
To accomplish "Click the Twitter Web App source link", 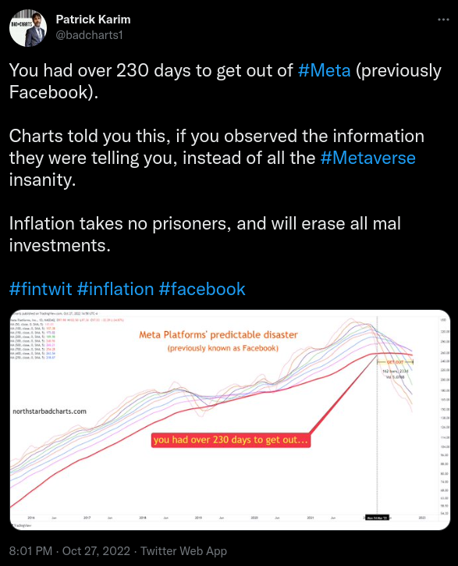I will point(183,551).
